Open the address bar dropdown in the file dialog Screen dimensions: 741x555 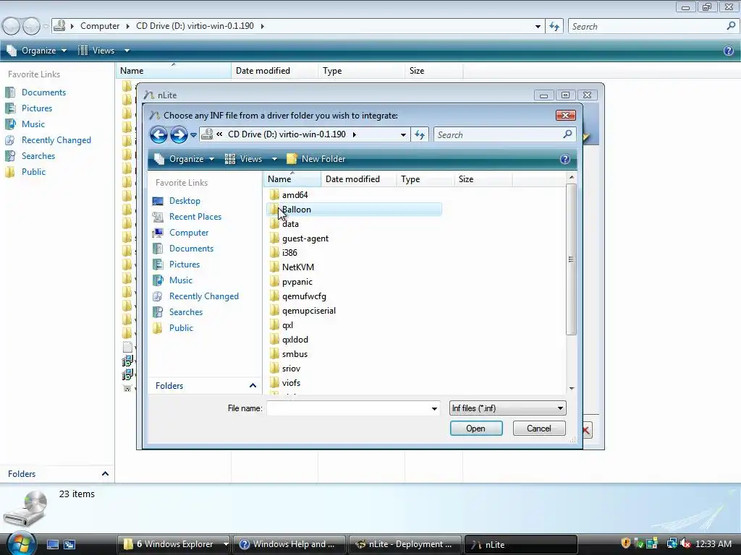pyautogui.click(x=403, y=135)
